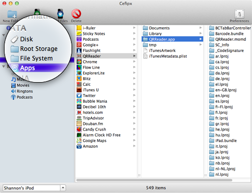Viewport: 252px width, 193px height.
Task: Expand the Documents folder arrow
Action: [201, 28]
